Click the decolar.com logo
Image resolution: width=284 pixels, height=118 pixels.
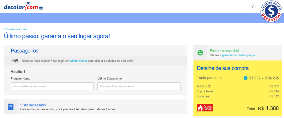[24, 6]
